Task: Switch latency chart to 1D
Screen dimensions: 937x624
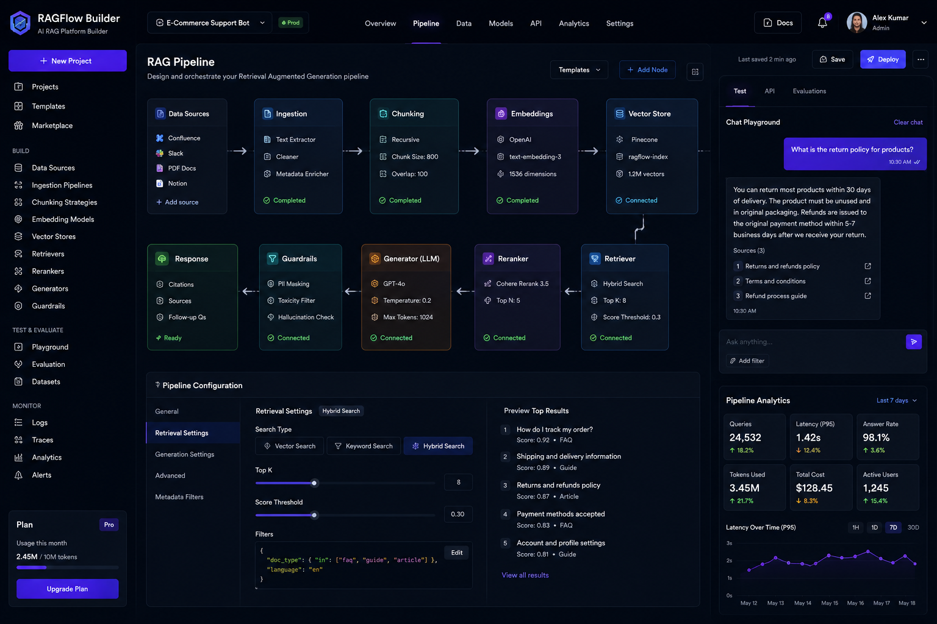Action: [874, 528]
